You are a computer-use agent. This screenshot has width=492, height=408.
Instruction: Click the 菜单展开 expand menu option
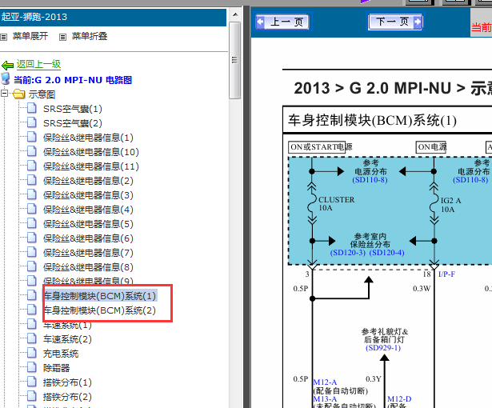click(x=30, y=36)
